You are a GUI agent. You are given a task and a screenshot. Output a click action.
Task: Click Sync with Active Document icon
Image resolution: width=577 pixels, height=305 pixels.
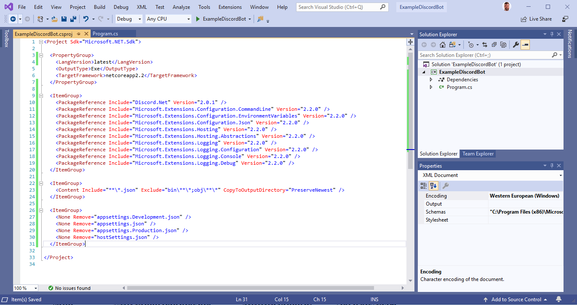(485, 45)
